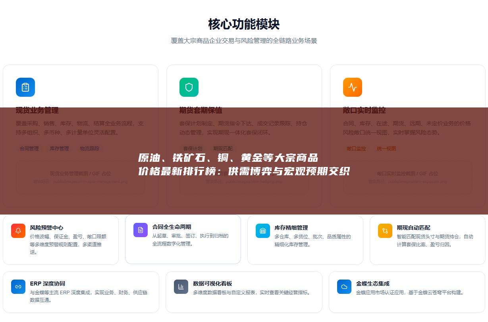Select the 统一视图 tag

[386, 149]
